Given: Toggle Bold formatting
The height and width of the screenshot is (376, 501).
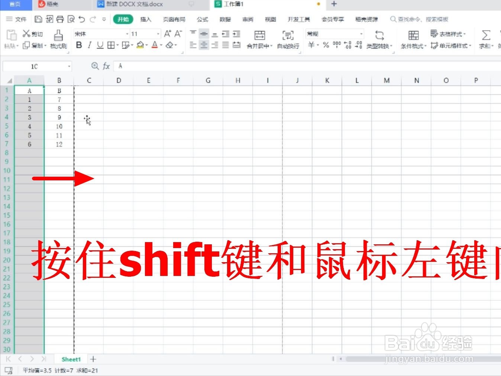Looking at the screenshot, I should [79, 45].
